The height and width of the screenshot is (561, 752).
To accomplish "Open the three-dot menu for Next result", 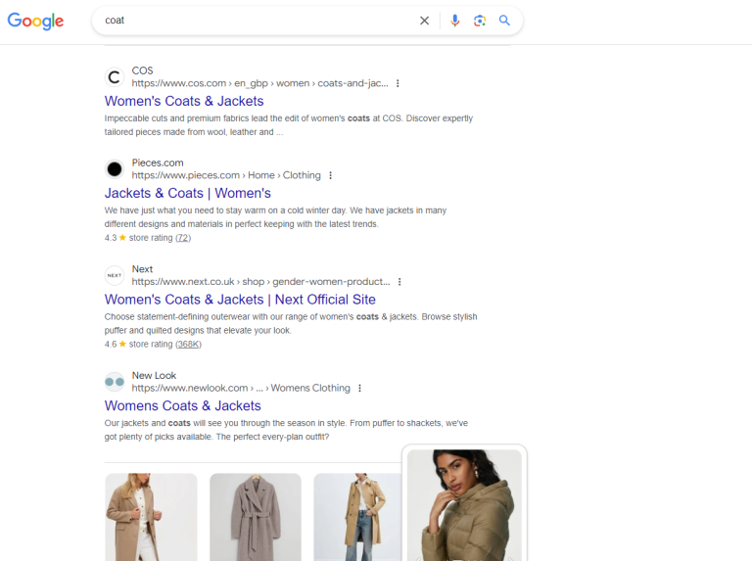I will [399, 282].
